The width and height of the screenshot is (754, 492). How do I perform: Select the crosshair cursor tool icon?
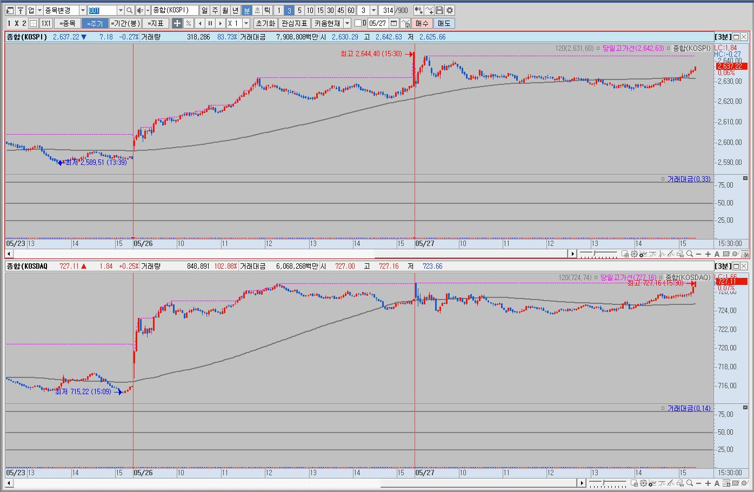tap(177, 23)
